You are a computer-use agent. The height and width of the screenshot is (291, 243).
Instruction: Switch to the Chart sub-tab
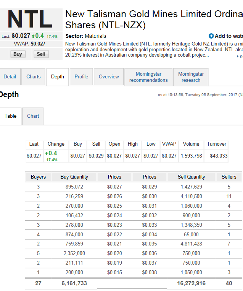[x=33, y=116]
